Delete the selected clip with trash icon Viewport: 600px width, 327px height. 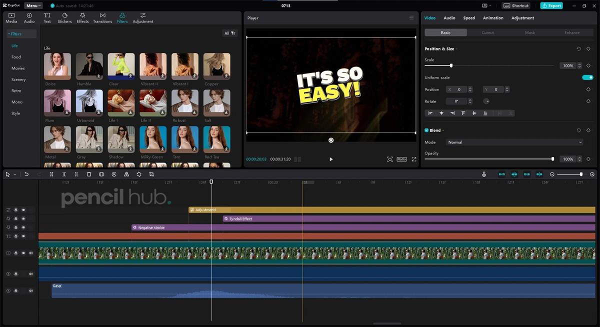89,174
